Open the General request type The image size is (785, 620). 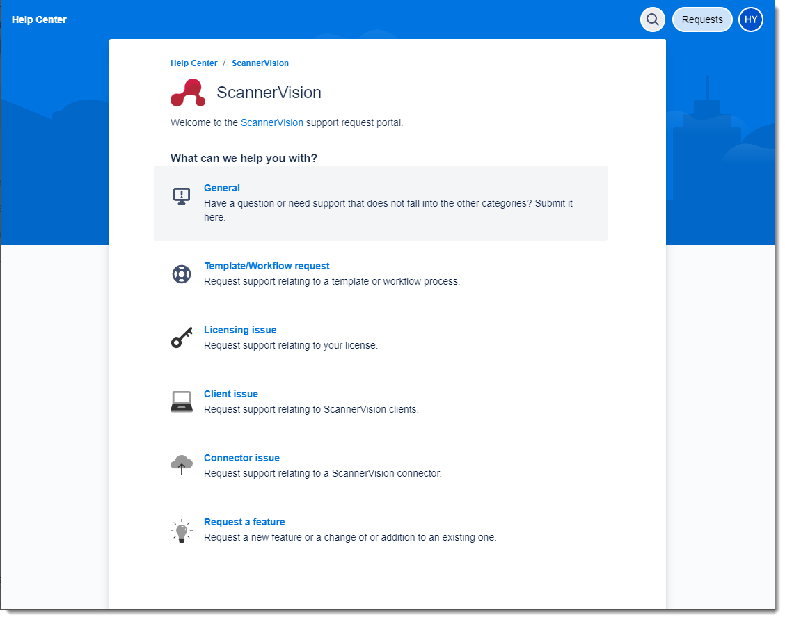[221, 188]
